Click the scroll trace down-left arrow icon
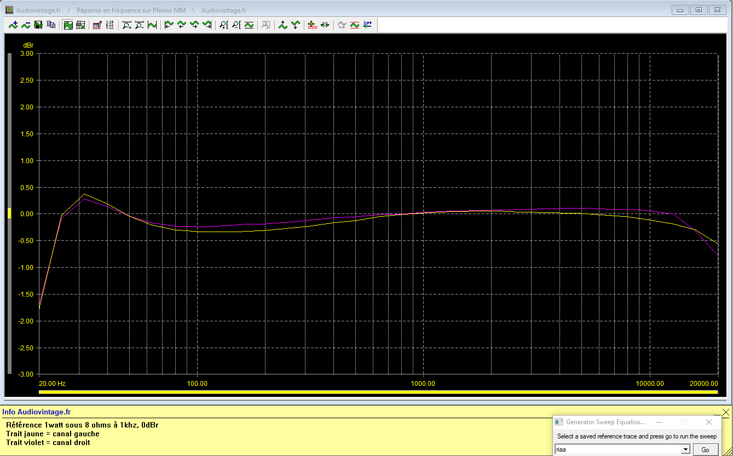This screenshot has height=456, width=733. 181,25
